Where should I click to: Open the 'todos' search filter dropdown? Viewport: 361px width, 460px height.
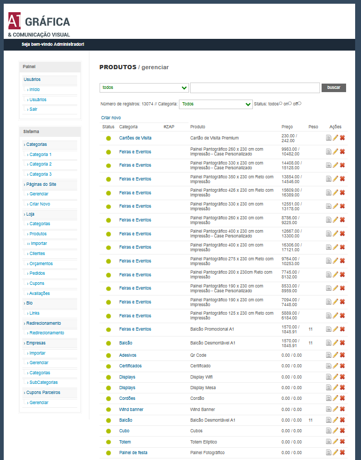[144, 88]
